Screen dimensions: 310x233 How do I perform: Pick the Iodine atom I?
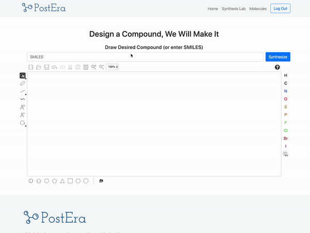[286, 146]
